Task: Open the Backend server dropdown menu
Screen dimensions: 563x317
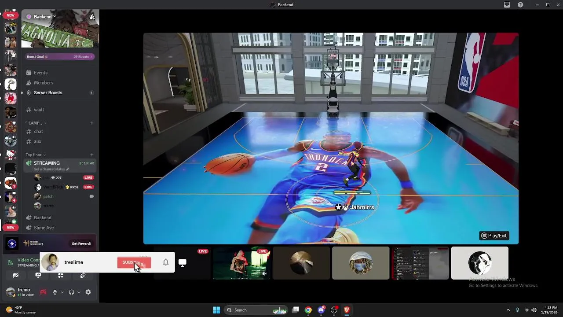Action: [x=42, y=17]
